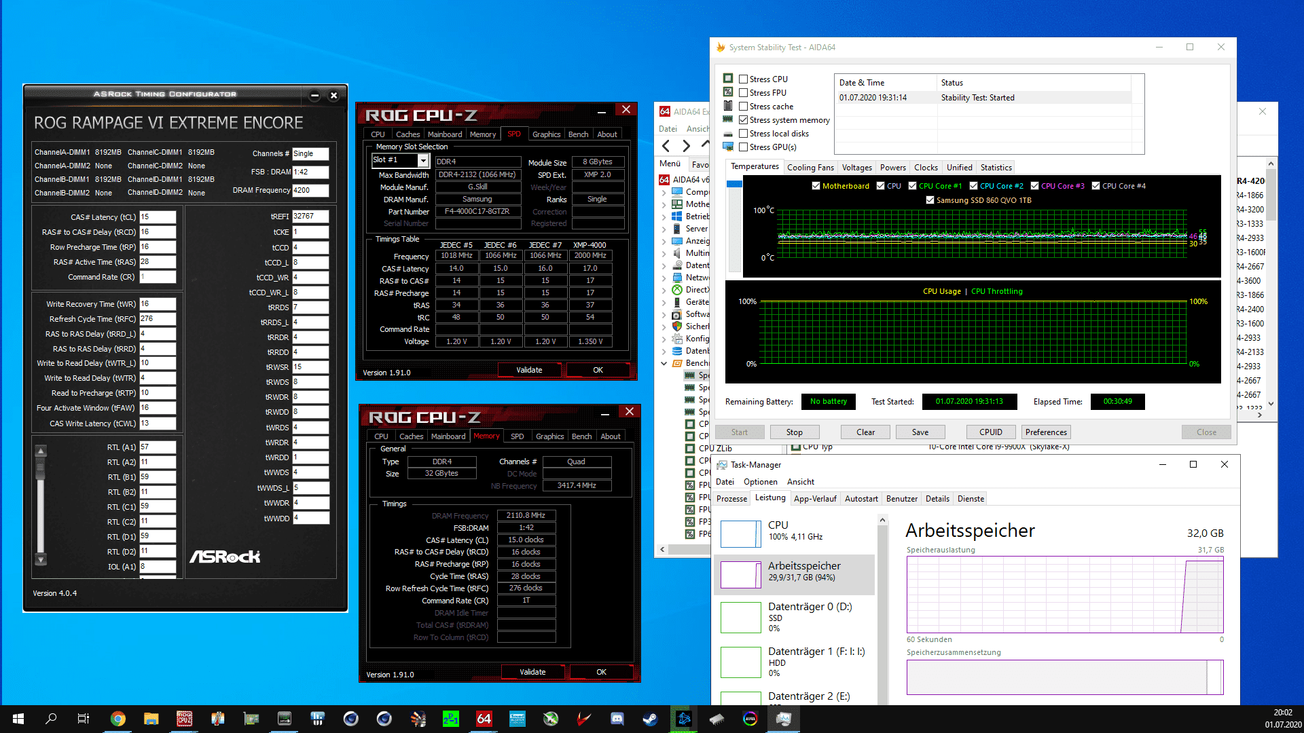
Task: Toggle Motherboard temperature graph checkbox
Action: [816, 186]
